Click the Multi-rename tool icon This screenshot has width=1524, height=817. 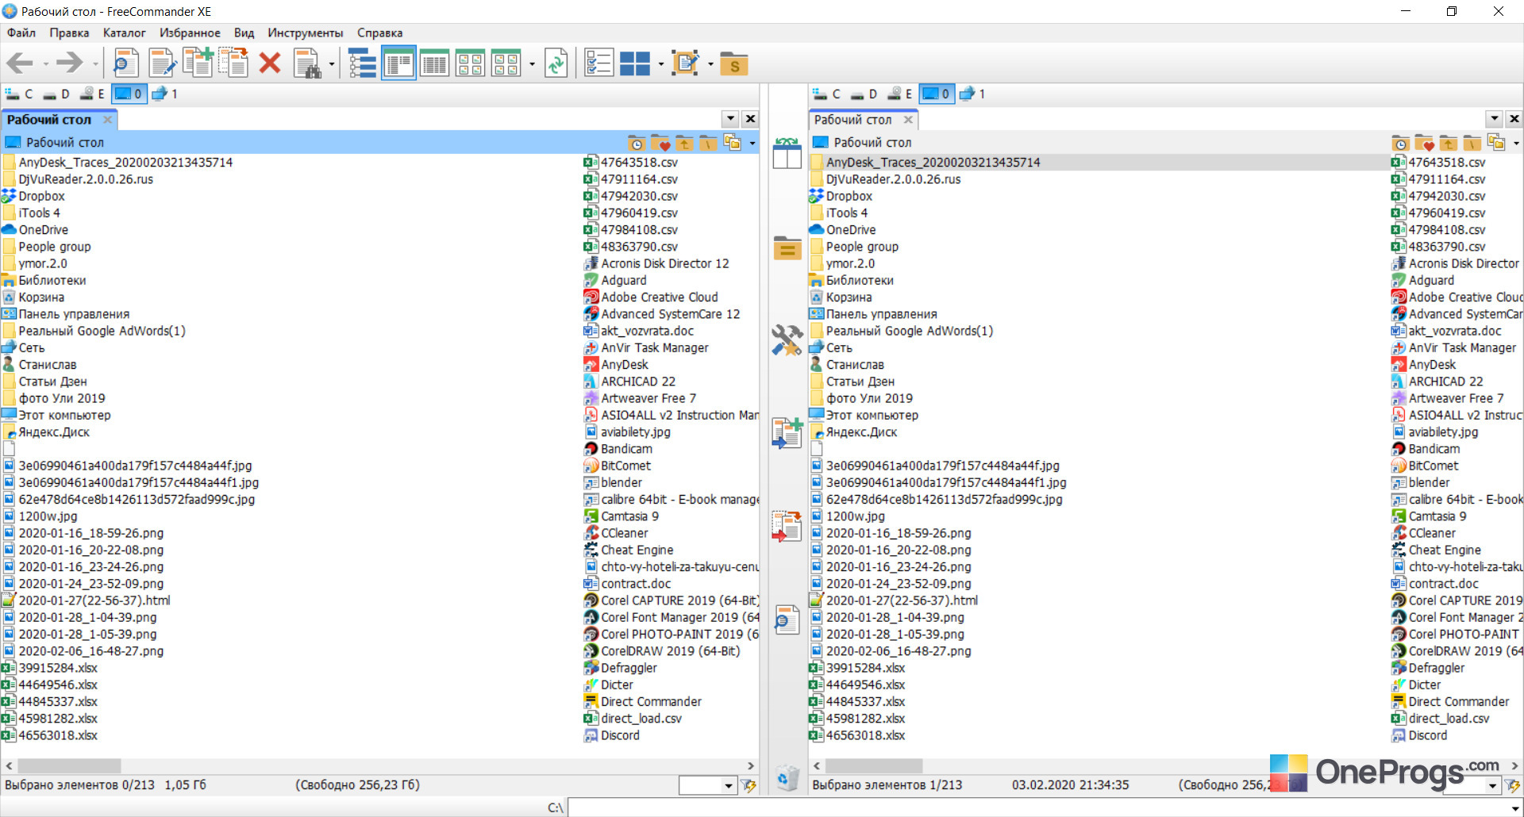point(685,63)
